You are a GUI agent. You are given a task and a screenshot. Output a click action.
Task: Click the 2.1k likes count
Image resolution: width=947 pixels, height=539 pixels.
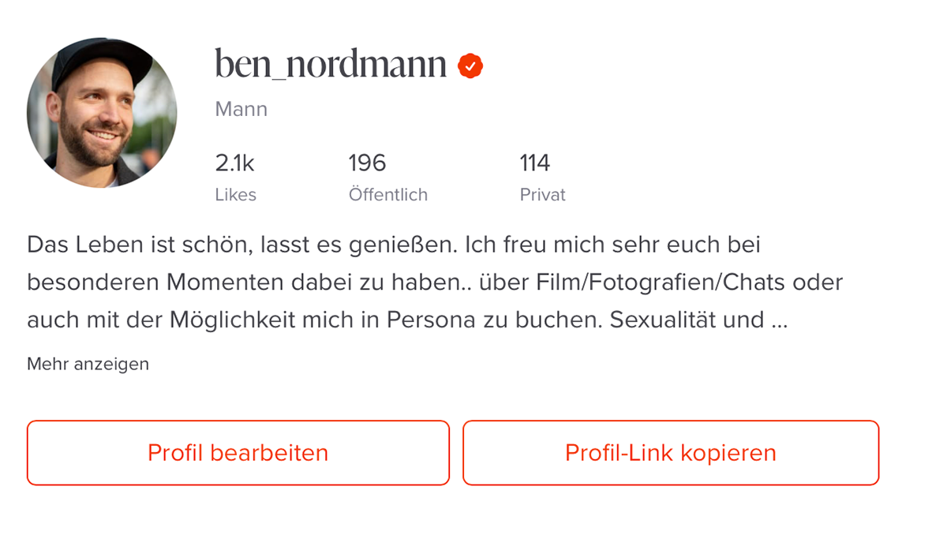pos(234,163)
